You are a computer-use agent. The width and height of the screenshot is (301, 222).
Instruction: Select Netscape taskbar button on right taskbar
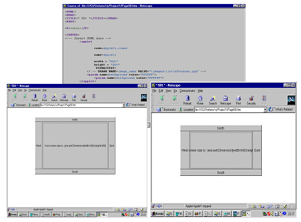coord(246,213)
